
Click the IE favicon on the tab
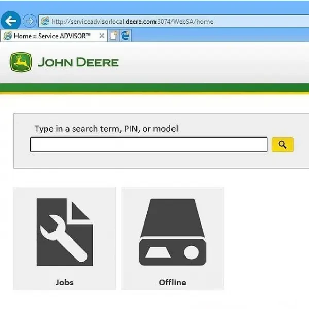click(8, 36)
